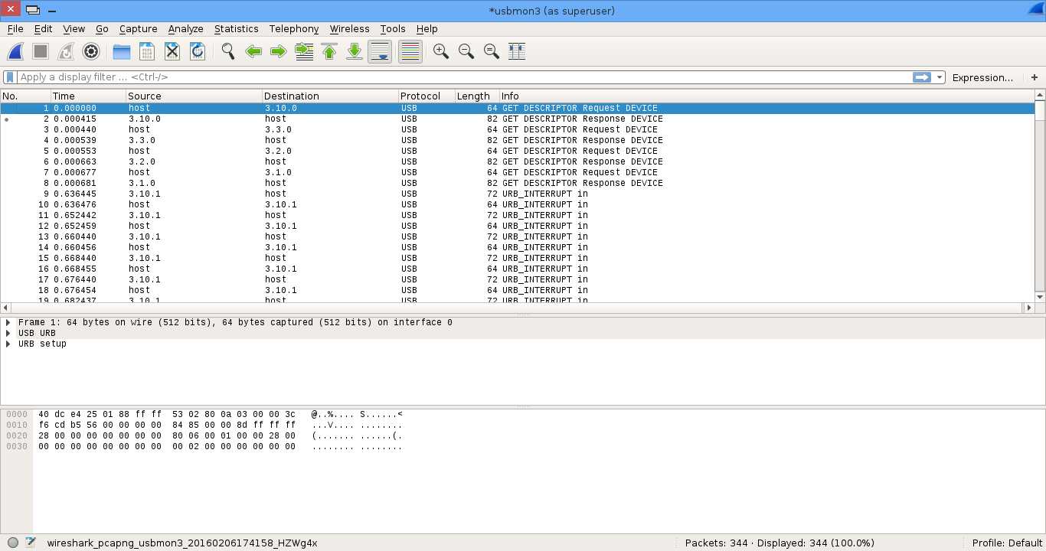
Task: Open the Edit menu
Action: tap(43, 29)
